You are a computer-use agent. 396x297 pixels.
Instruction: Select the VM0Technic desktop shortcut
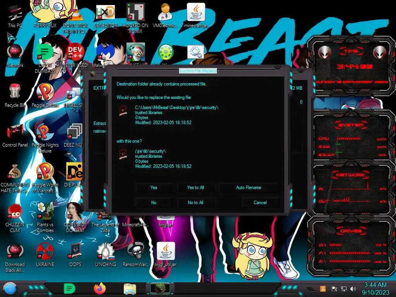[166, 15]
